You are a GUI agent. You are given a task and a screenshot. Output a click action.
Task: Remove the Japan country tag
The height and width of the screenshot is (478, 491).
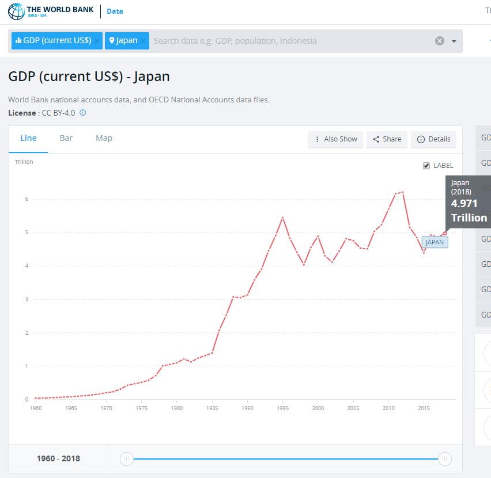click(x=143, y=41)
